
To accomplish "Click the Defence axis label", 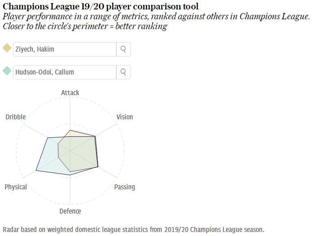I will 70,211.
